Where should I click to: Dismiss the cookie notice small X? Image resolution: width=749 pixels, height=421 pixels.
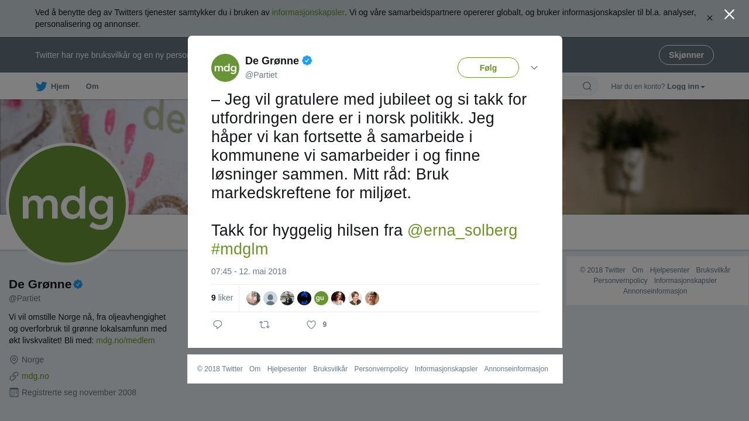[710, 18]
